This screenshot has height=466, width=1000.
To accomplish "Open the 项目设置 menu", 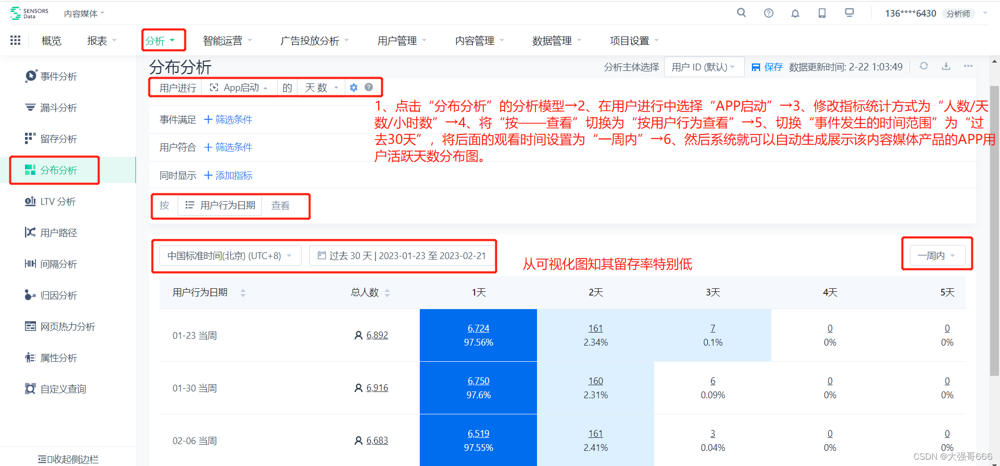I will click(x=634, y=41).
